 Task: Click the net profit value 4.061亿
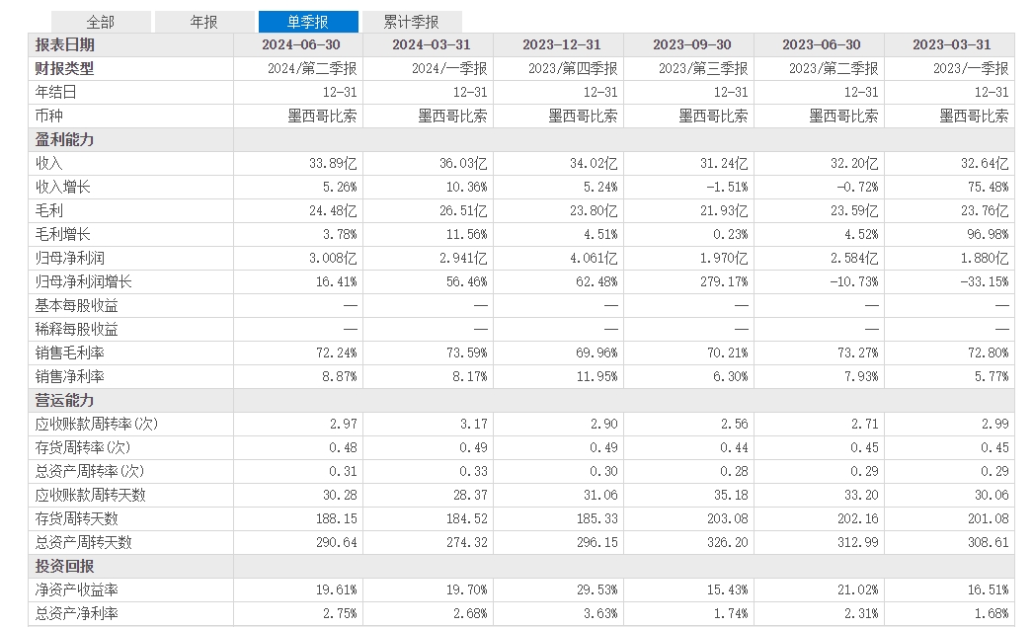[595, 258]
